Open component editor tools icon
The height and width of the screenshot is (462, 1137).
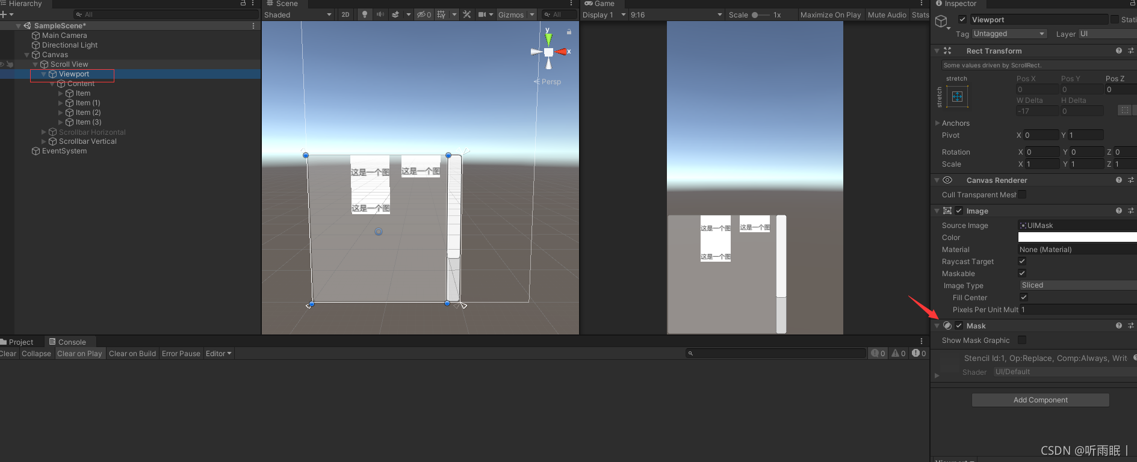pyautogui.click(x=467, y=15)
